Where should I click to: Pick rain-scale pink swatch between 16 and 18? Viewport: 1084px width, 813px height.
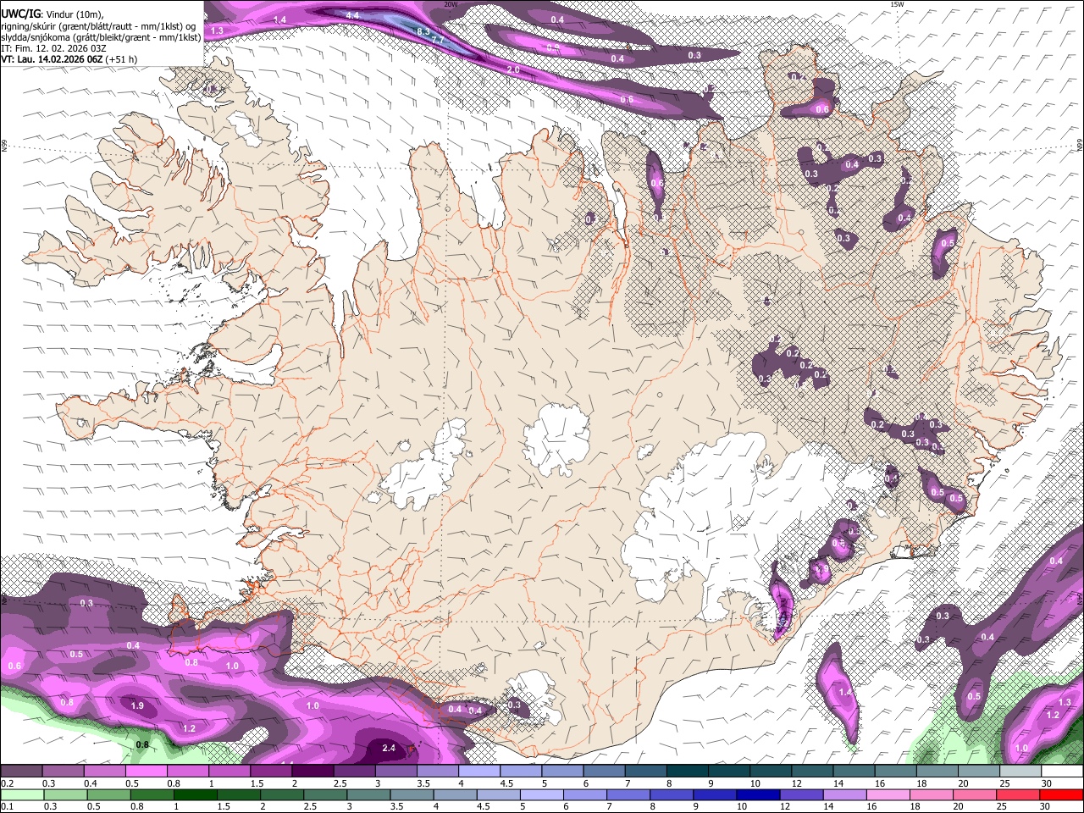coord(889,794)
